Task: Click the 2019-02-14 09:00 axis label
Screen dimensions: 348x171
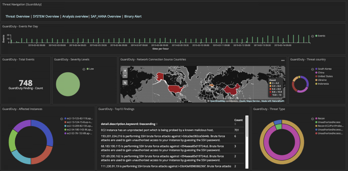Action: [283, 45]
